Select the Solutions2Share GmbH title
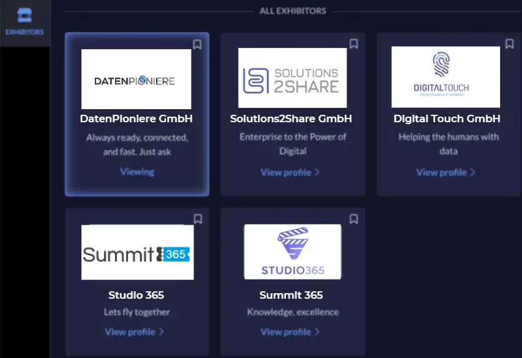Screen dimensions: 522x358 pyautogui.click(x=291, y=119)
